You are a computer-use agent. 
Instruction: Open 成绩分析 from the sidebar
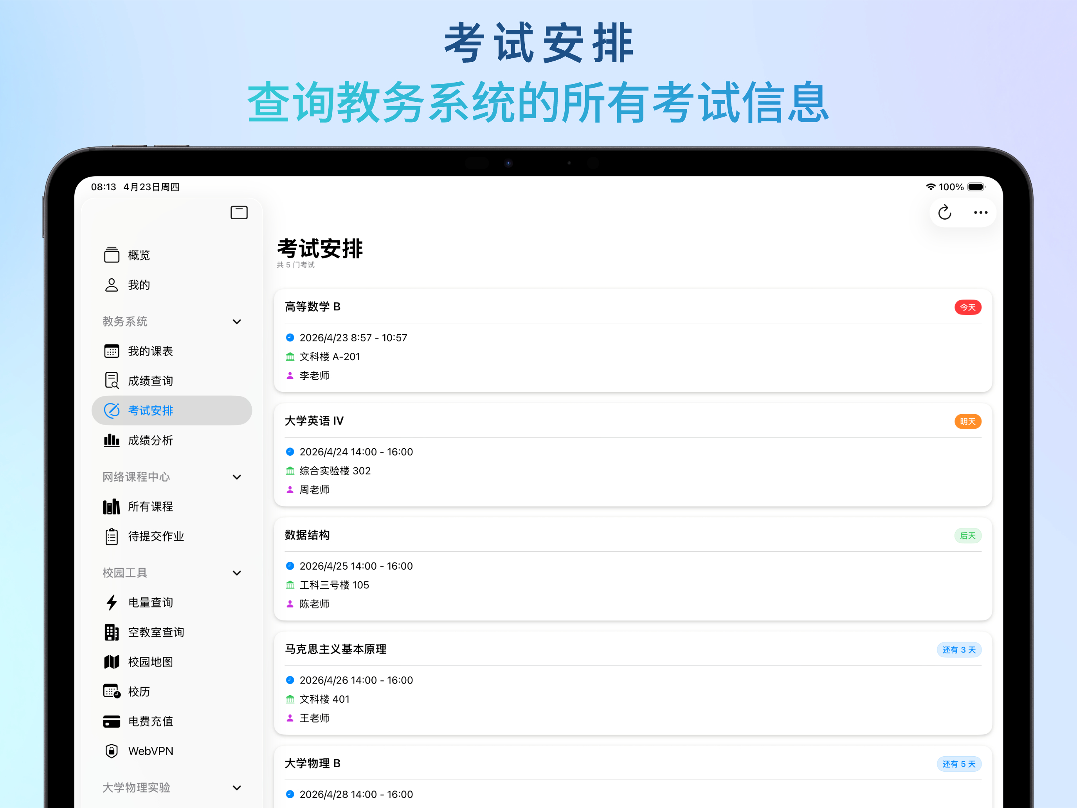[171, 440]
